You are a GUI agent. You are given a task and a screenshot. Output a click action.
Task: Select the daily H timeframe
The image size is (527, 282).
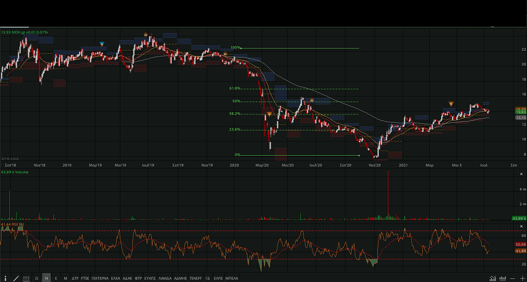[x=47, y=278]
